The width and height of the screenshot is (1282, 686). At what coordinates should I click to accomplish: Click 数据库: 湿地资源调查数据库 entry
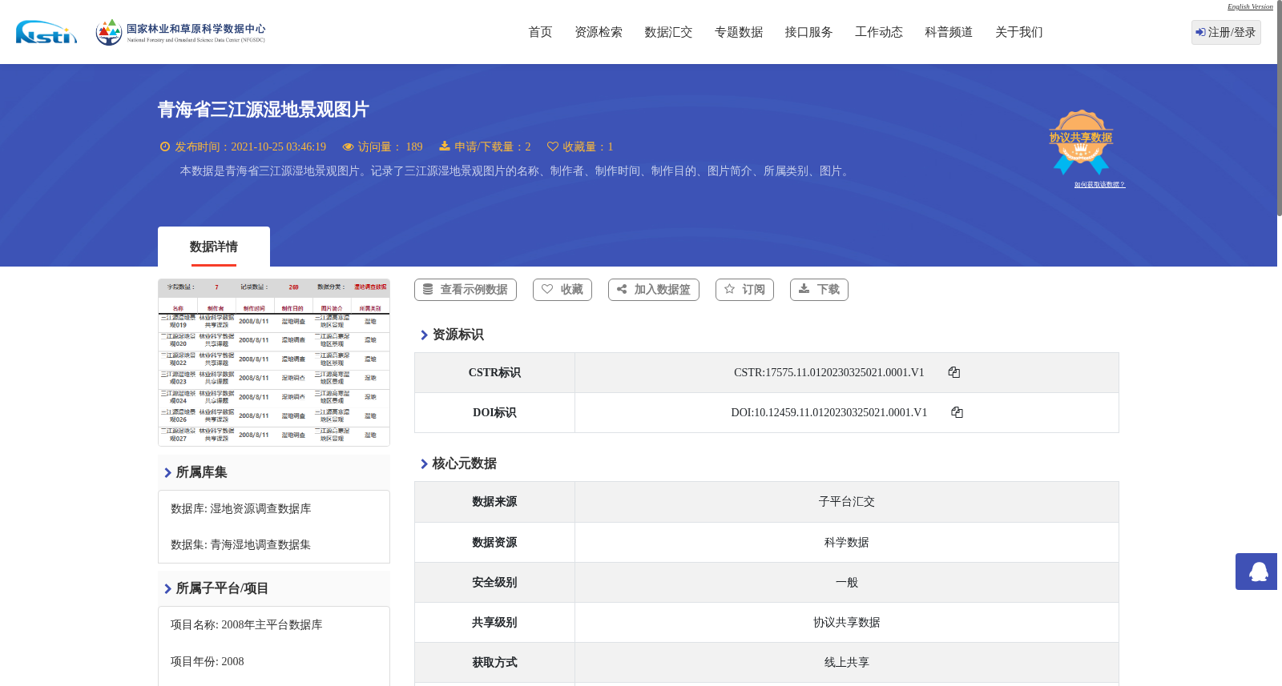pos(240,509)
